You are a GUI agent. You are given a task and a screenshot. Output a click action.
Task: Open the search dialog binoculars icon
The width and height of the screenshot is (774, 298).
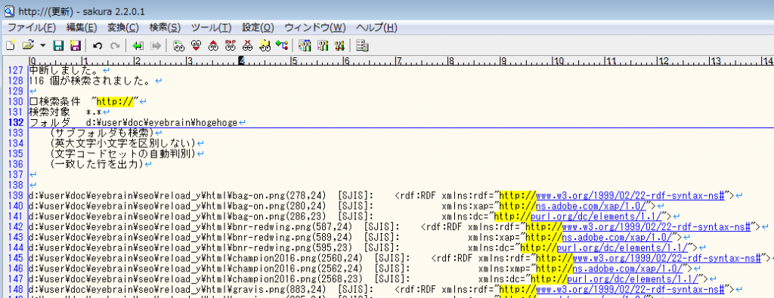pyautogui.click(x=178, y=46)
